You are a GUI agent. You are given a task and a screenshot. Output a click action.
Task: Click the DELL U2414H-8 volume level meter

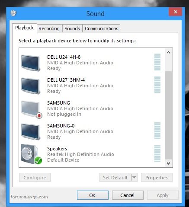(157, 62)
